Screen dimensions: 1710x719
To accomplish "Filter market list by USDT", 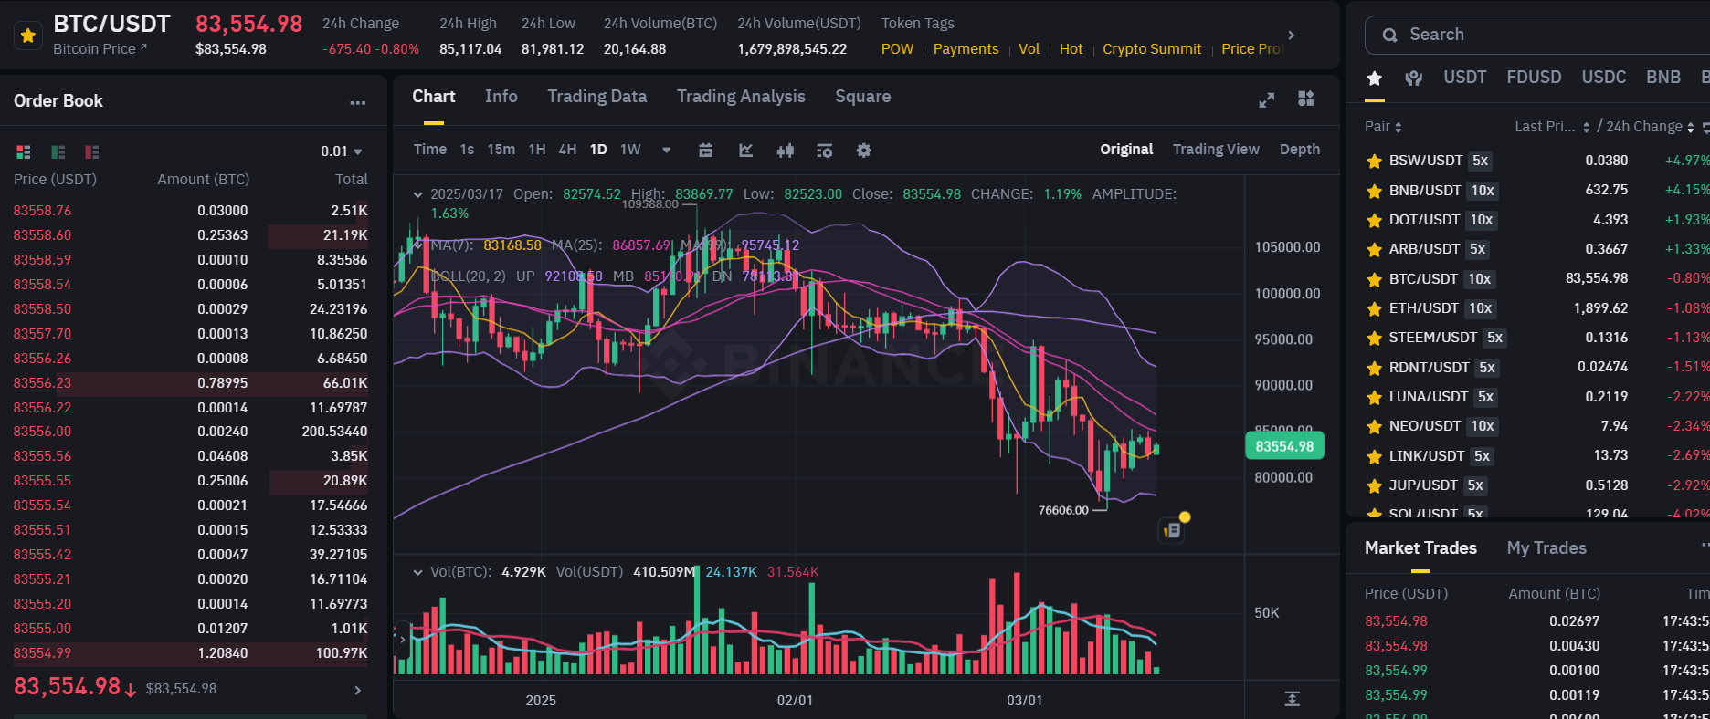I will (1464, 78).
